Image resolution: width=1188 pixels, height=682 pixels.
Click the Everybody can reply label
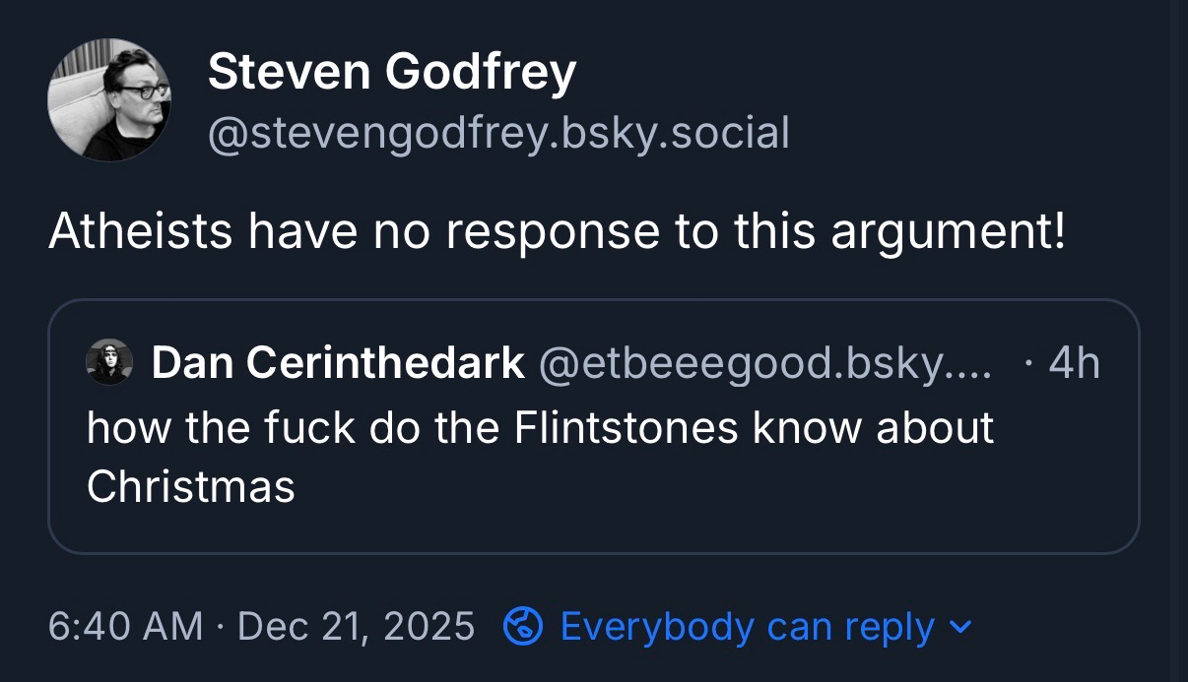747,627
